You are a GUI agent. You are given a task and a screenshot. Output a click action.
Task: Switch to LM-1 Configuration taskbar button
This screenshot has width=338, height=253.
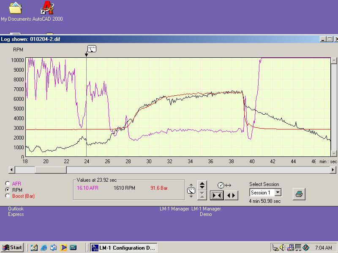[123, 248]
